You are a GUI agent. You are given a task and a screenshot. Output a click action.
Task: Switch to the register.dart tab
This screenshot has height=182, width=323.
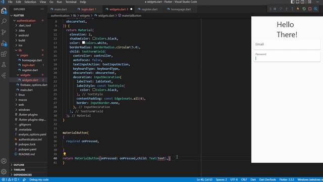pos(149,9)
